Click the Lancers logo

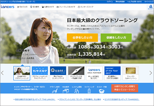(8, 7)
